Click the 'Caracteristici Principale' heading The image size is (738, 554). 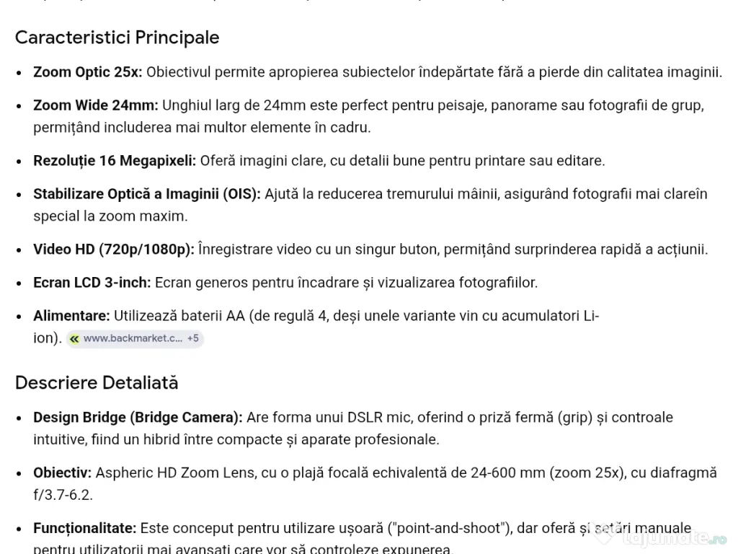click(117, 38)
